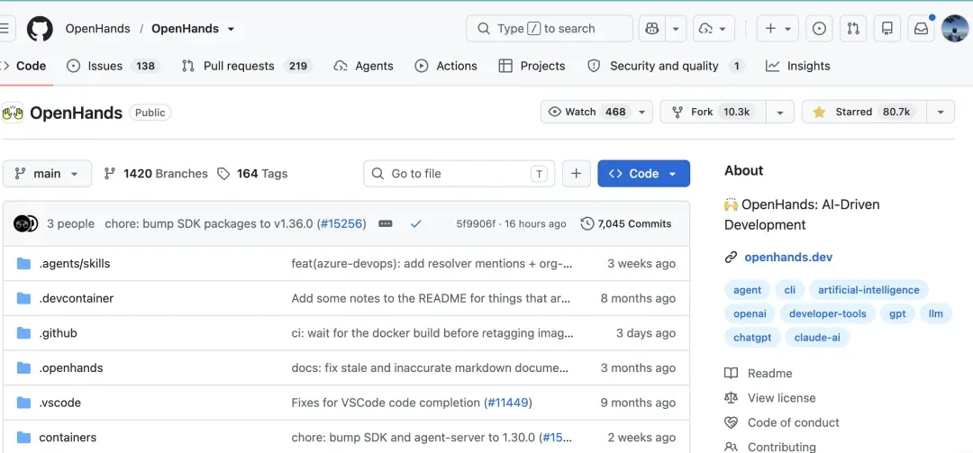Select the openai topic tag

750,314
